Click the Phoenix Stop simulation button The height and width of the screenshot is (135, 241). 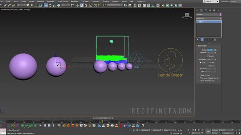pyautogui.click(x=49, y=126)
